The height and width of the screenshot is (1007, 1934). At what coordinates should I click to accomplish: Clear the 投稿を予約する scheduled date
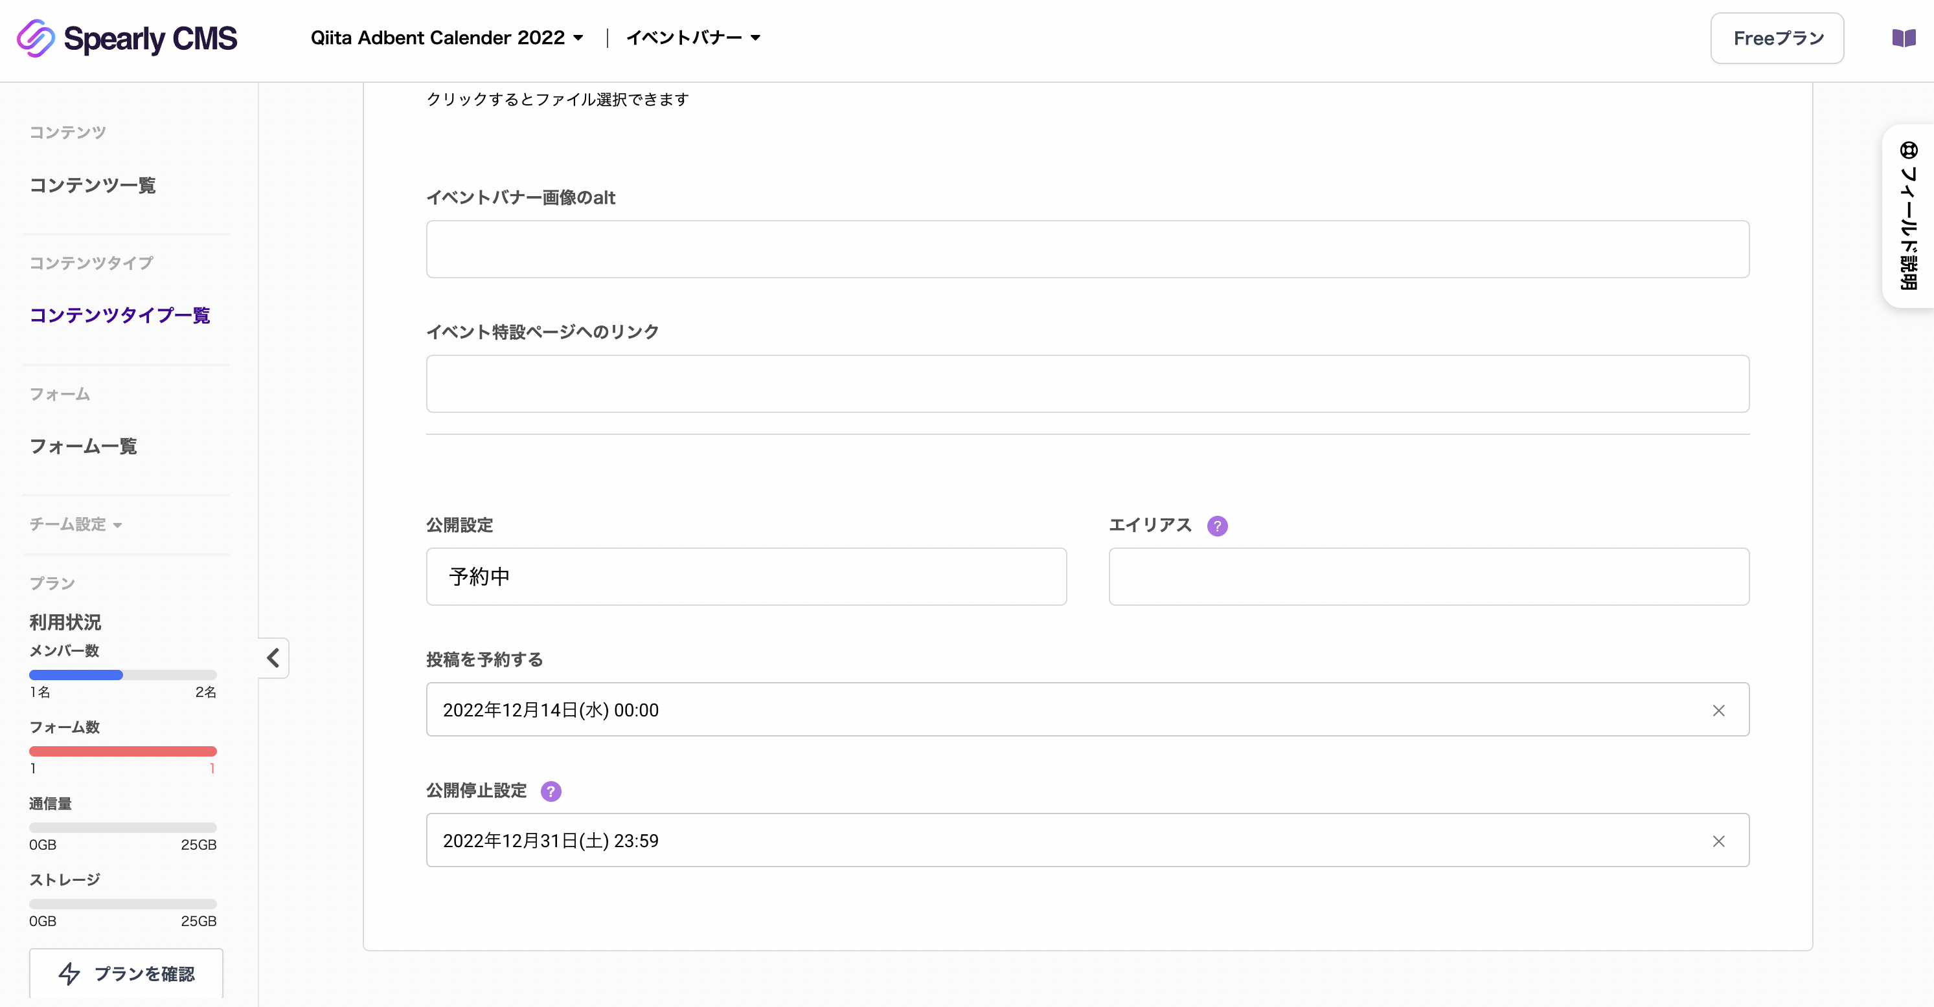[1719, 710]
